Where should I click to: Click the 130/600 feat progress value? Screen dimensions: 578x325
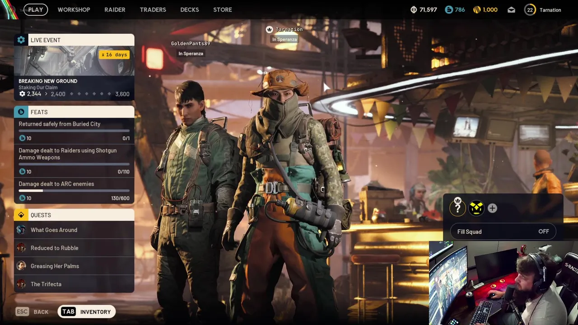tap(120, 198)
